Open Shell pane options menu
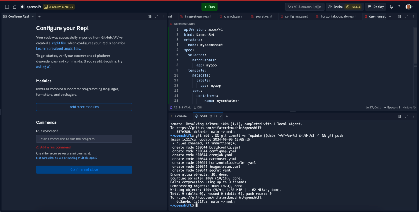Image resolution: width=419 pixels, height=212 pixels. click(x=413, y=116)
